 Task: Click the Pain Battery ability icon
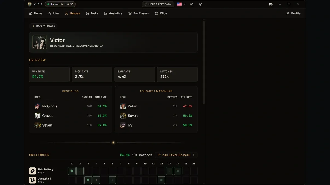(32, 171)
